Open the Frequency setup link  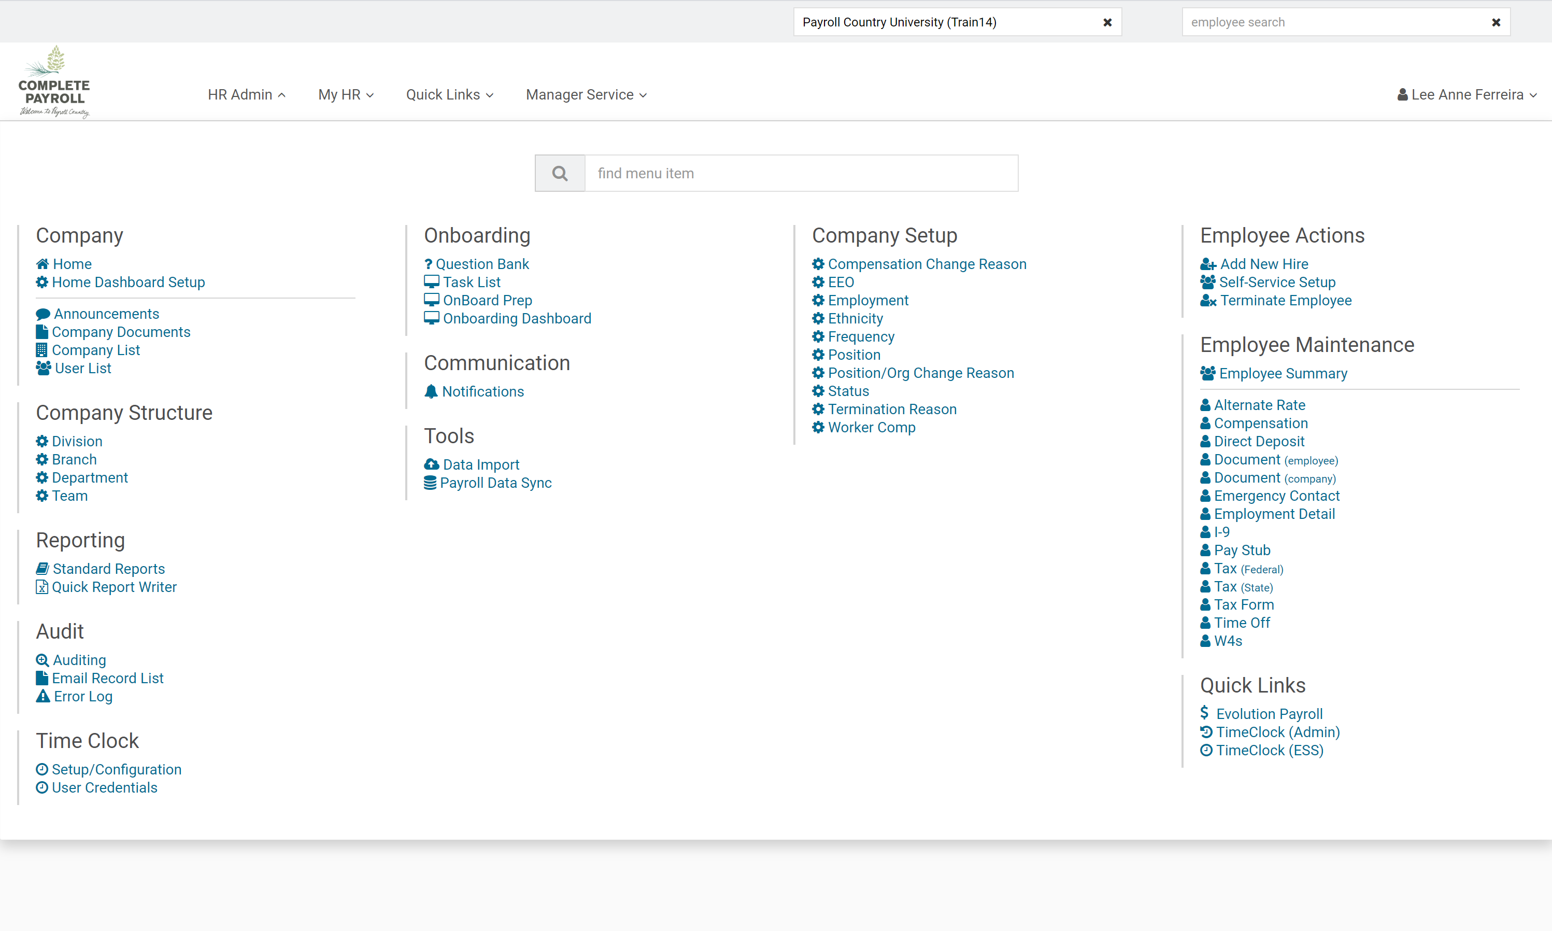tap(862, 337)
